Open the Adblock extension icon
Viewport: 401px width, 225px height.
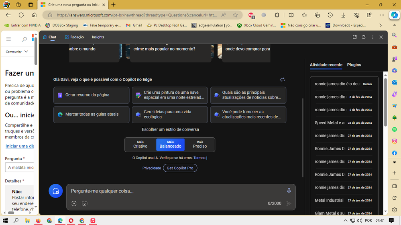[x=251, y=15]
